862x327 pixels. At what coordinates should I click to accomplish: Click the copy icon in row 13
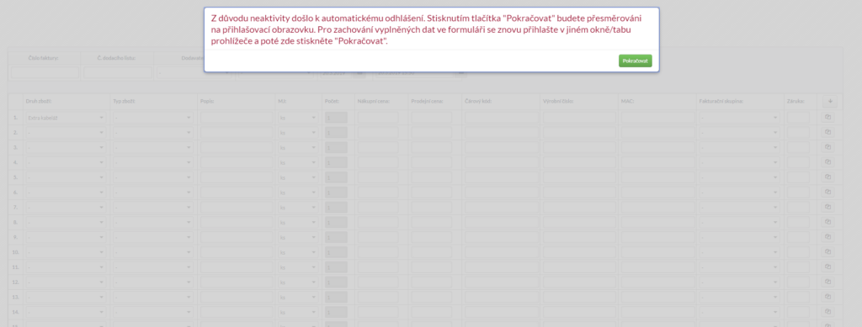coord(829,297)
